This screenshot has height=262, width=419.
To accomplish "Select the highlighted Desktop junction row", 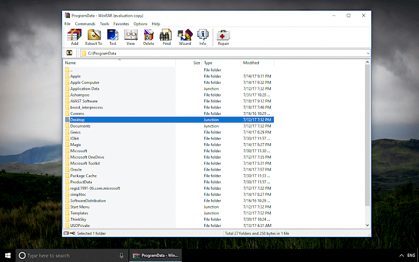I will click(169, 120).
